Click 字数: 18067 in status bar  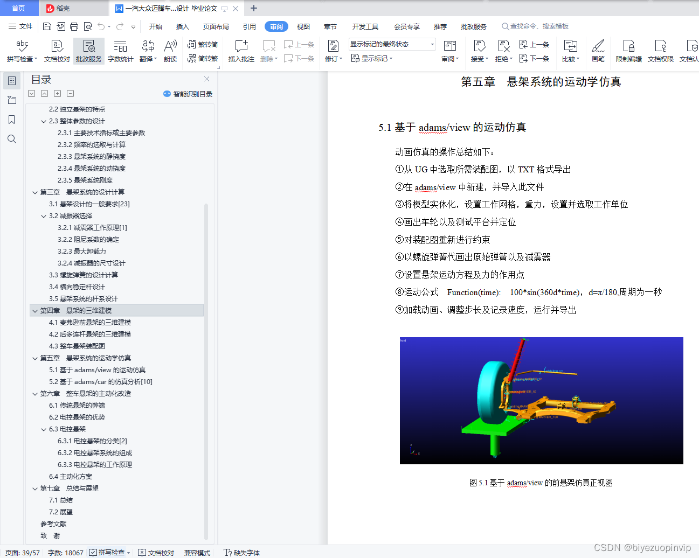(x=66, y=553)
